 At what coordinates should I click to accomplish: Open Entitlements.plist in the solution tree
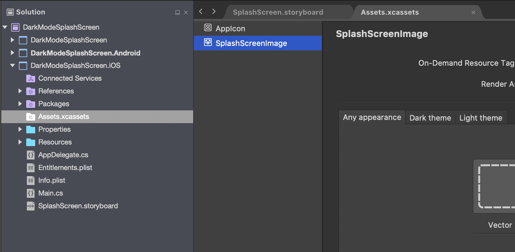(65, 168)
